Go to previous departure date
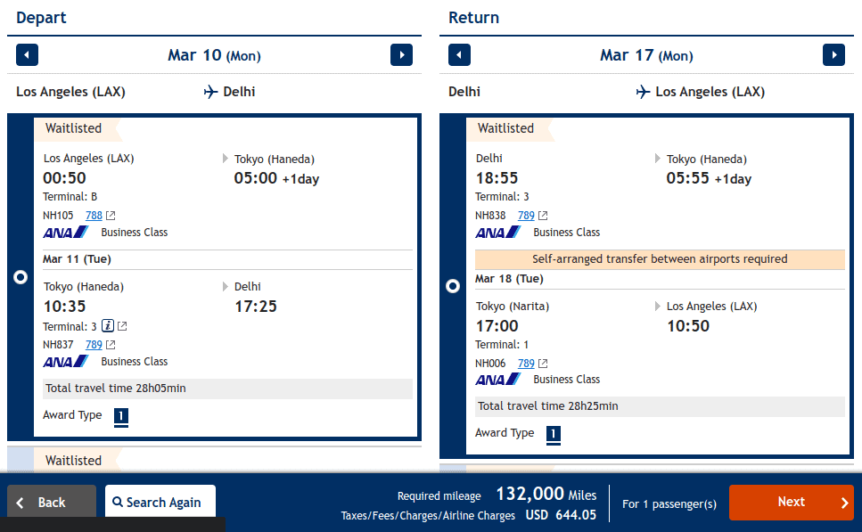The width and height of the screenshot is (862, 532). click(28, 55)
